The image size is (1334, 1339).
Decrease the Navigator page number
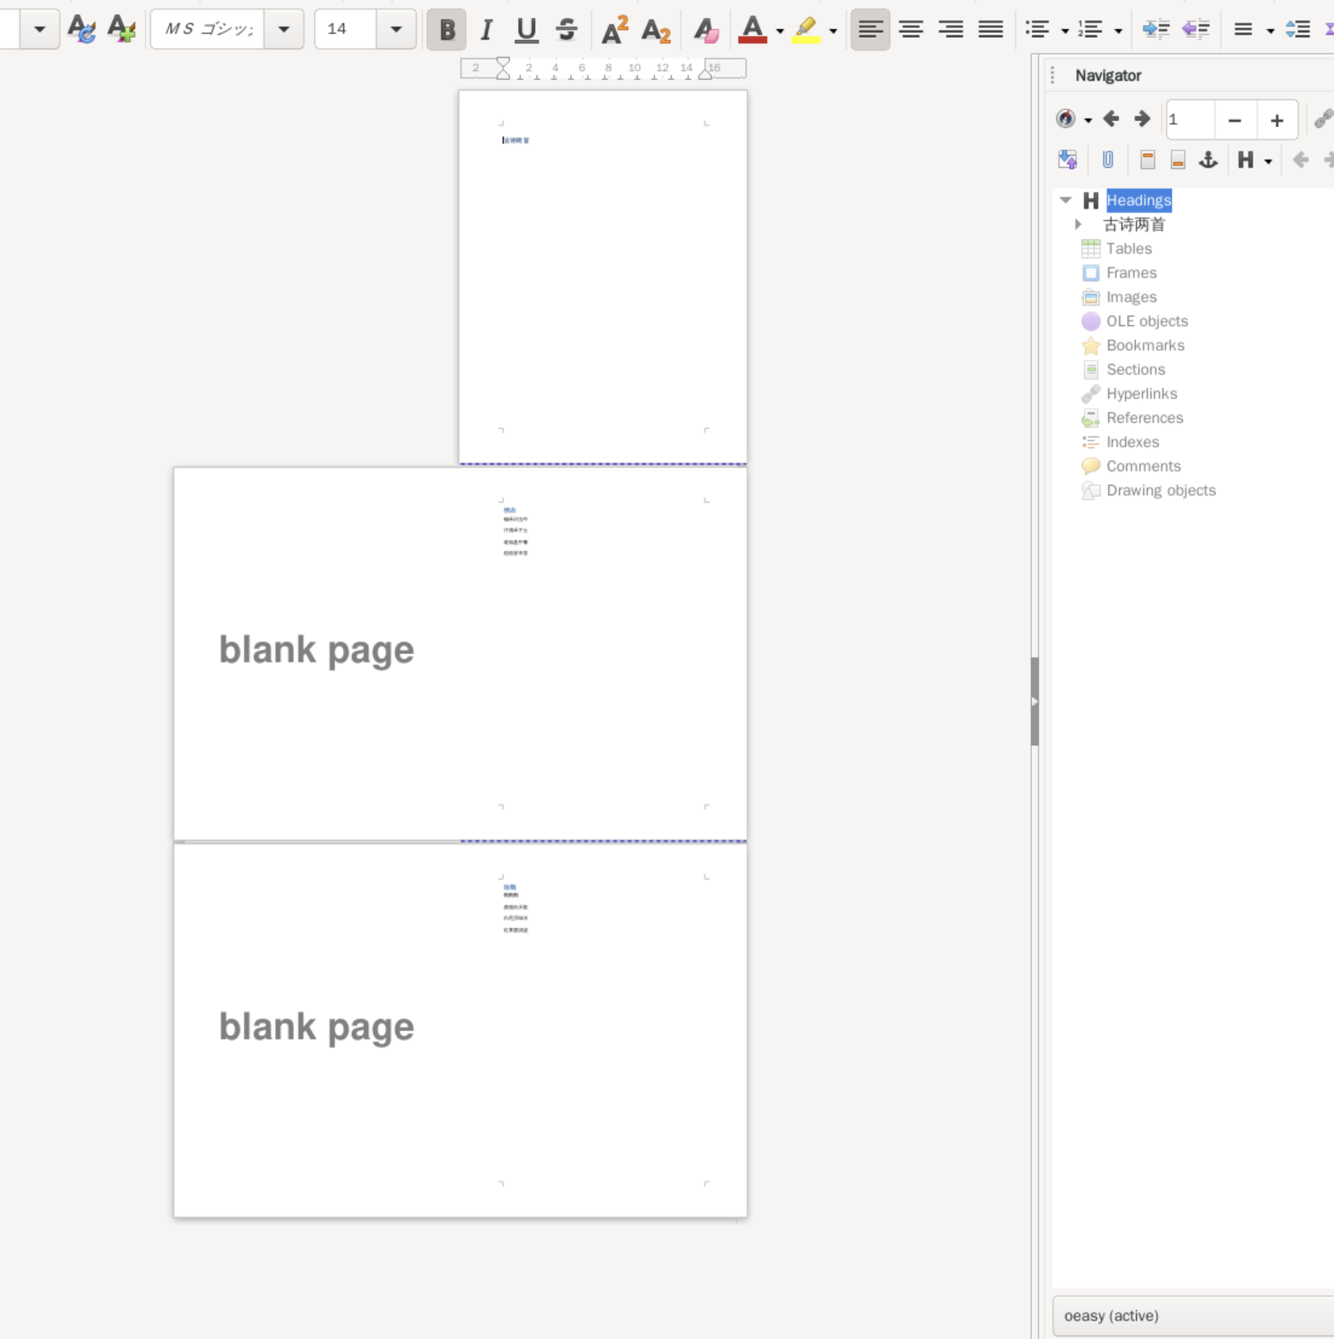(1235, 120)
